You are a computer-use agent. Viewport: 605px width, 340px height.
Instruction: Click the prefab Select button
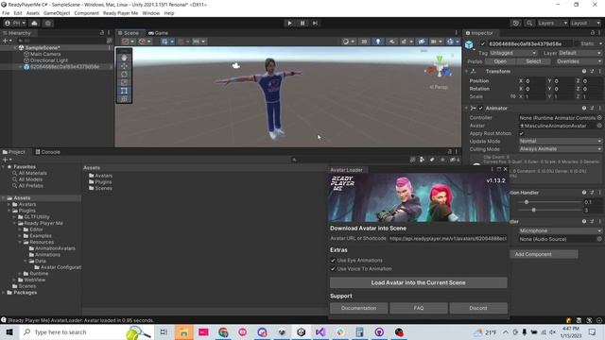[533, 61]
